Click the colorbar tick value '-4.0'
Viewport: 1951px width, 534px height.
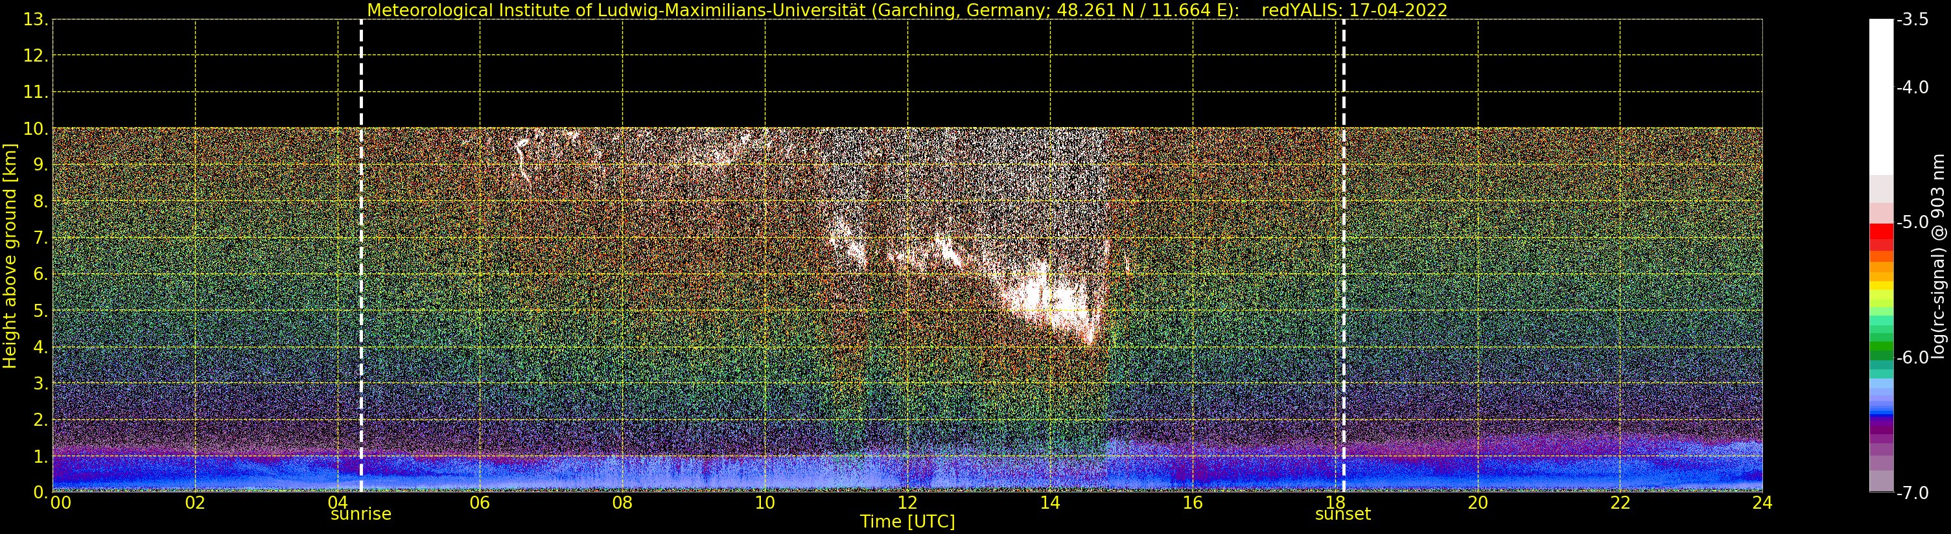coord(1912,88)
